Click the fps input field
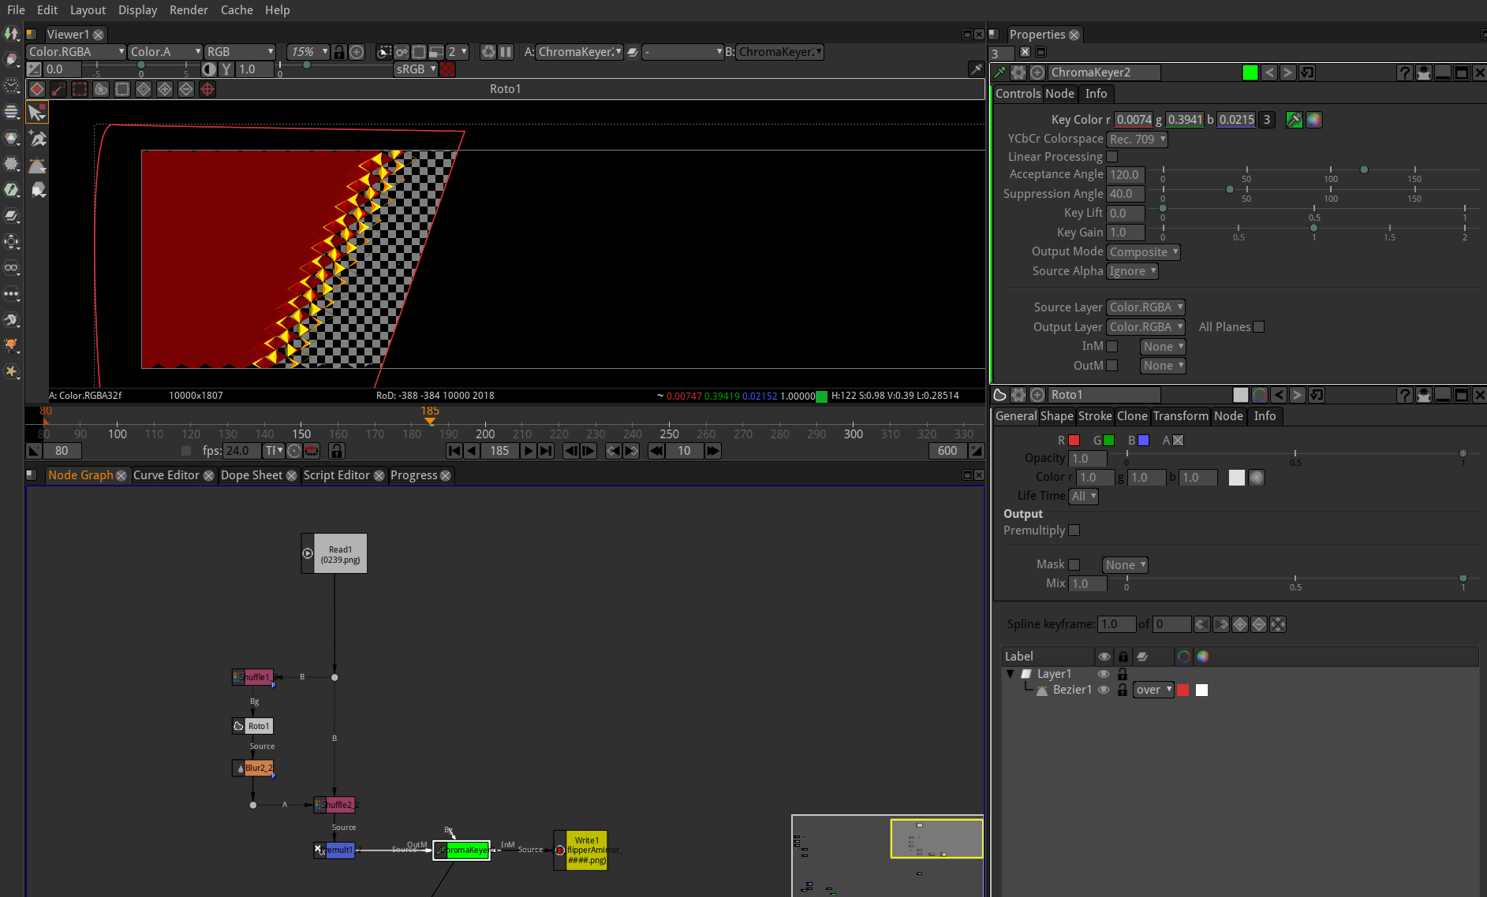 coord(241,451)
